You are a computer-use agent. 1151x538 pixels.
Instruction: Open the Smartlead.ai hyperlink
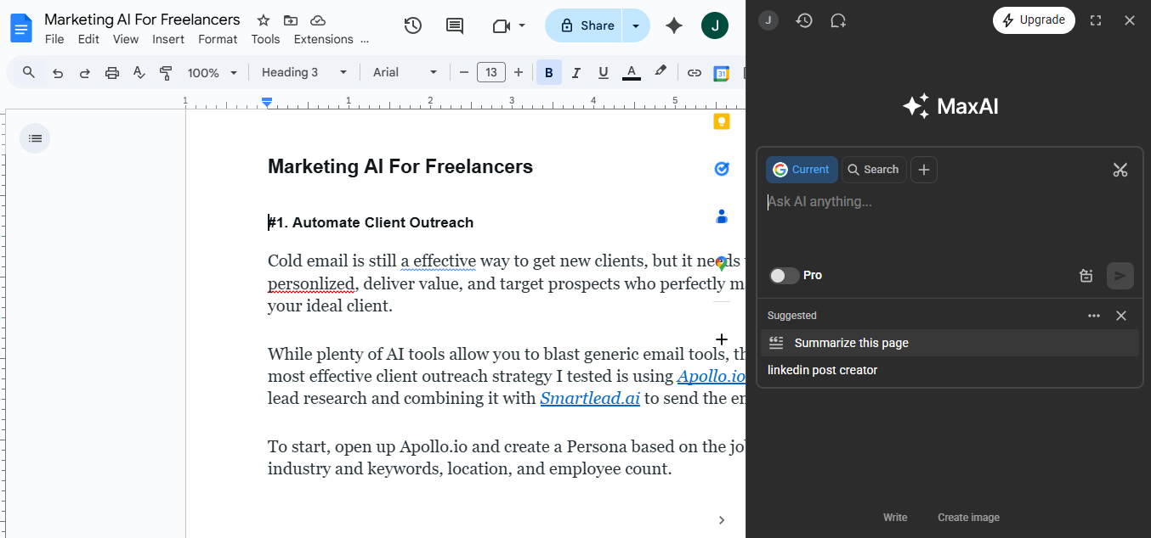[x=590, y=398]
